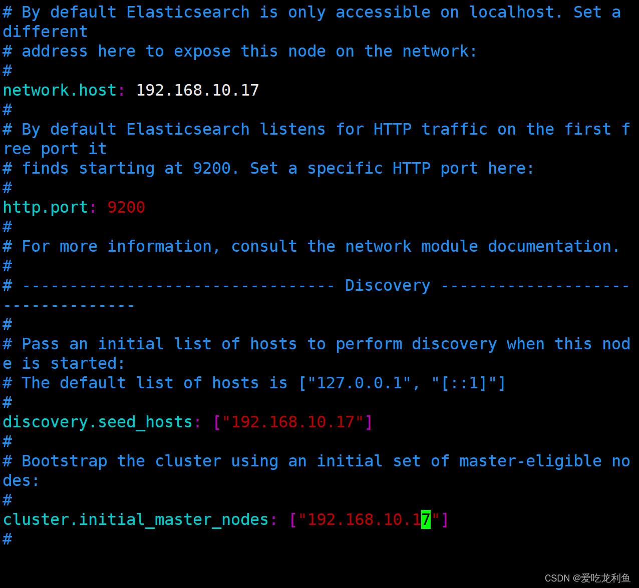Image resolution: width=639 pixels, height=588 pixels.
Task: Click the word Bootstrap in the comment
Action: pos(64,461)
